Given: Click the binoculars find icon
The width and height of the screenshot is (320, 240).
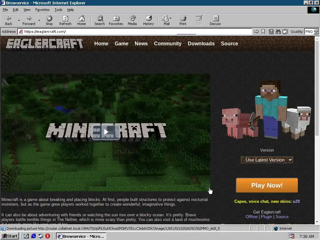Looking at the screenshot, I should click(278, 32).
